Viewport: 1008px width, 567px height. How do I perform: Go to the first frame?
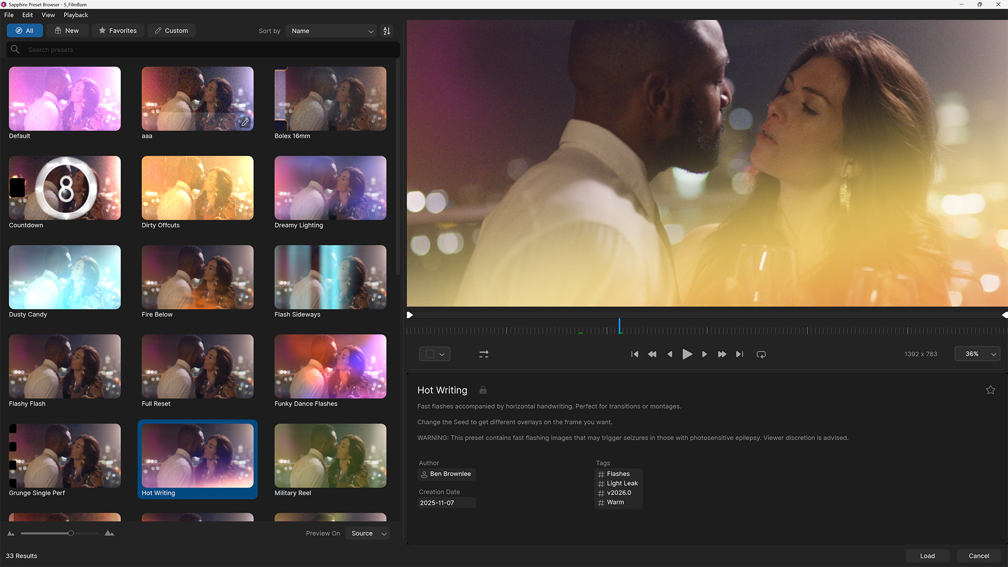coord(635,354)
